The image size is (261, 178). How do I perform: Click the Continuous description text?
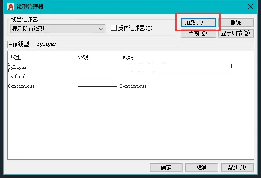coord(133,86)
